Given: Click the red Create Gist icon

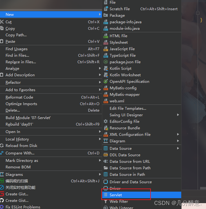Looking at the screenshot, I should point(2,194).
